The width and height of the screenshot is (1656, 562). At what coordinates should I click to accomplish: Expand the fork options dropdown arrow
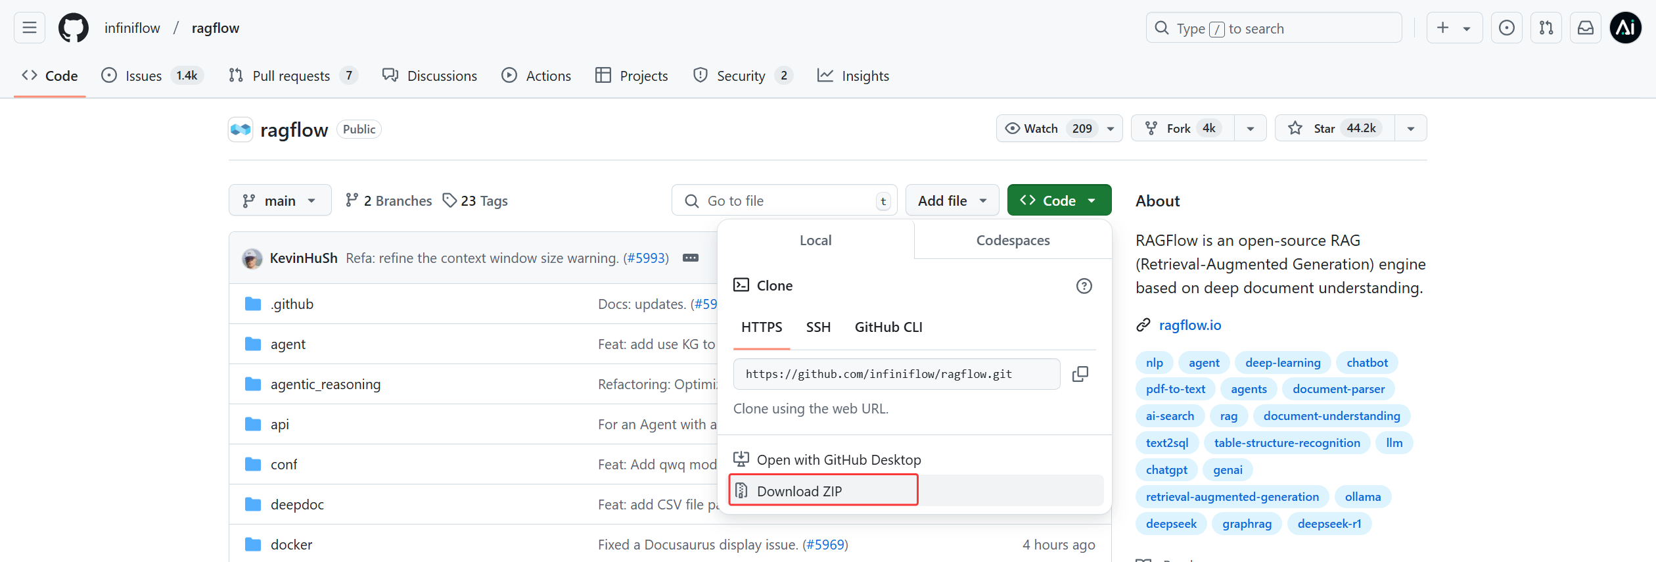pos(1251,128)
